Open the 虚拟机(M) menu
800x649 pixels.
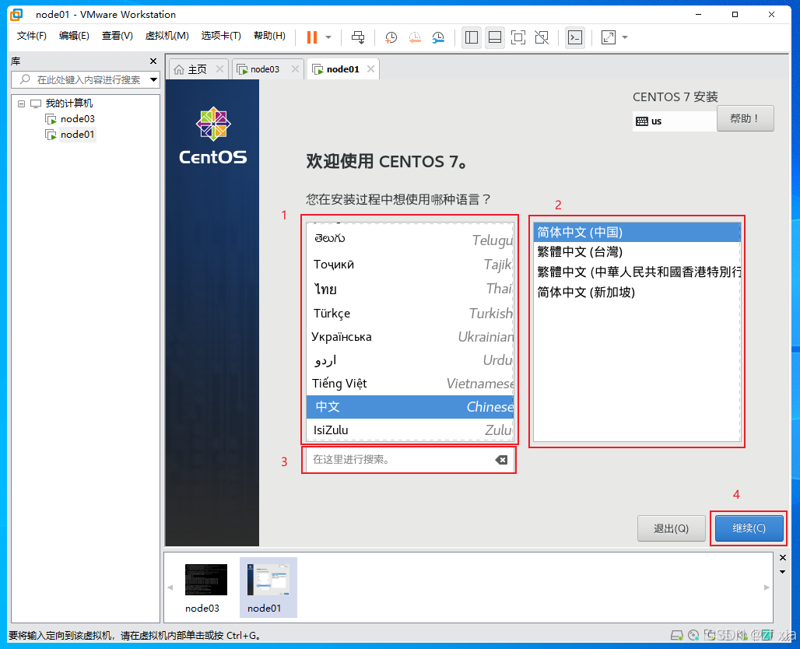pyautogui.click(x=167, y=36)
